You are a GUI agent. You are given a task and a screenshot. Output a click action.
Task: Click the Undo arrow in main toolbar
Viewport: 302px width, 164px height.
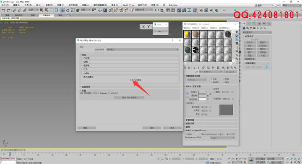tap(3, 10)
